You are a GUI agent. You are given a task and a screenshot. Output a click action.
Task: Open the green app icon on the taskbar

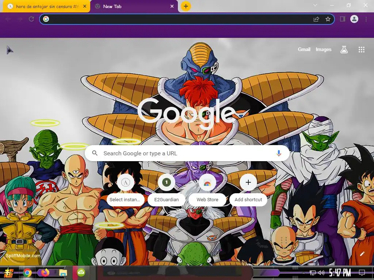(x=81, y=272)
